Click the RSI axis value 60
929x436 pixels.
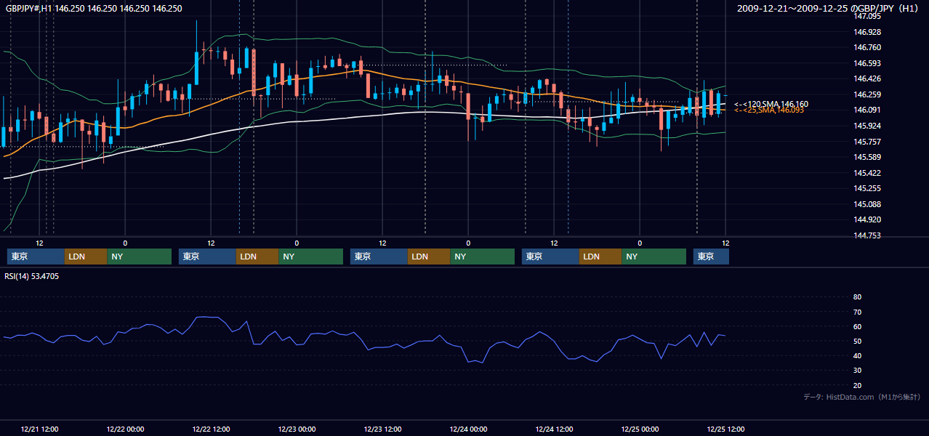(857, 326)
